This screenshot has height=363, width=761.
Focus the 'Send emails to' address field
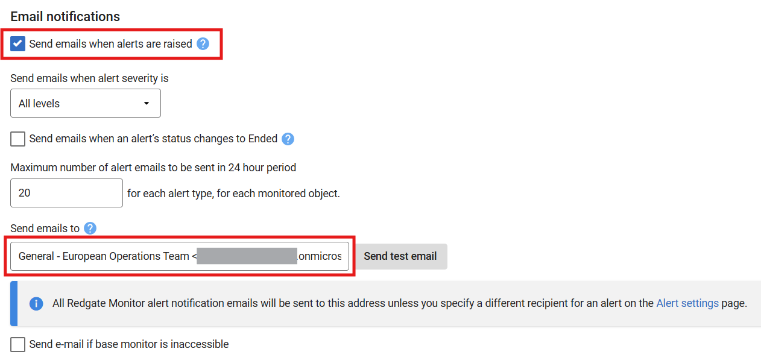point(179,256)
